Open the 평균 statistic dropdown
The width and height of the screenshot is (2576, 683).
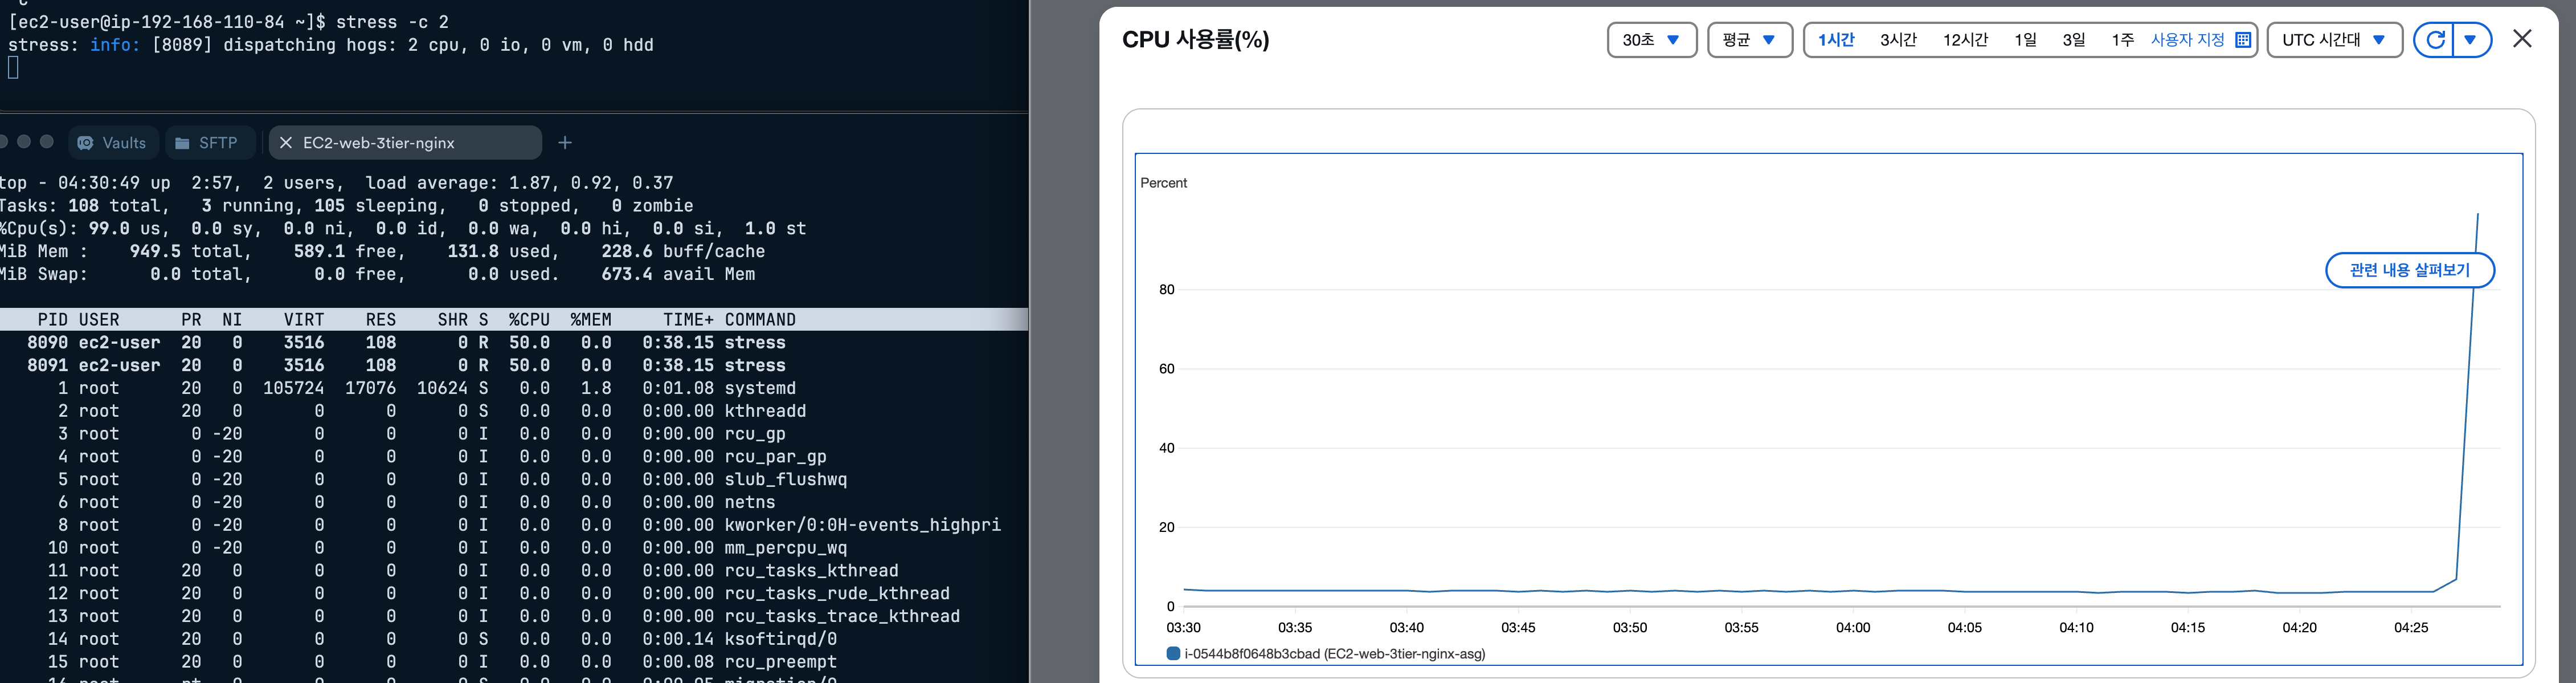point(1749,40)
